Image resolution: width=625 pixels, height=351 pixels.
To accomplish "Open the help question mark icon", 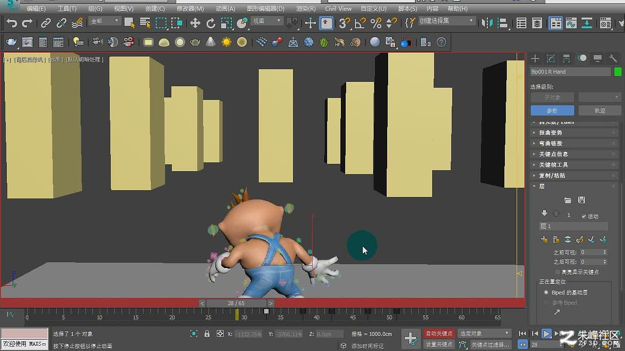I will click(441, 42).
